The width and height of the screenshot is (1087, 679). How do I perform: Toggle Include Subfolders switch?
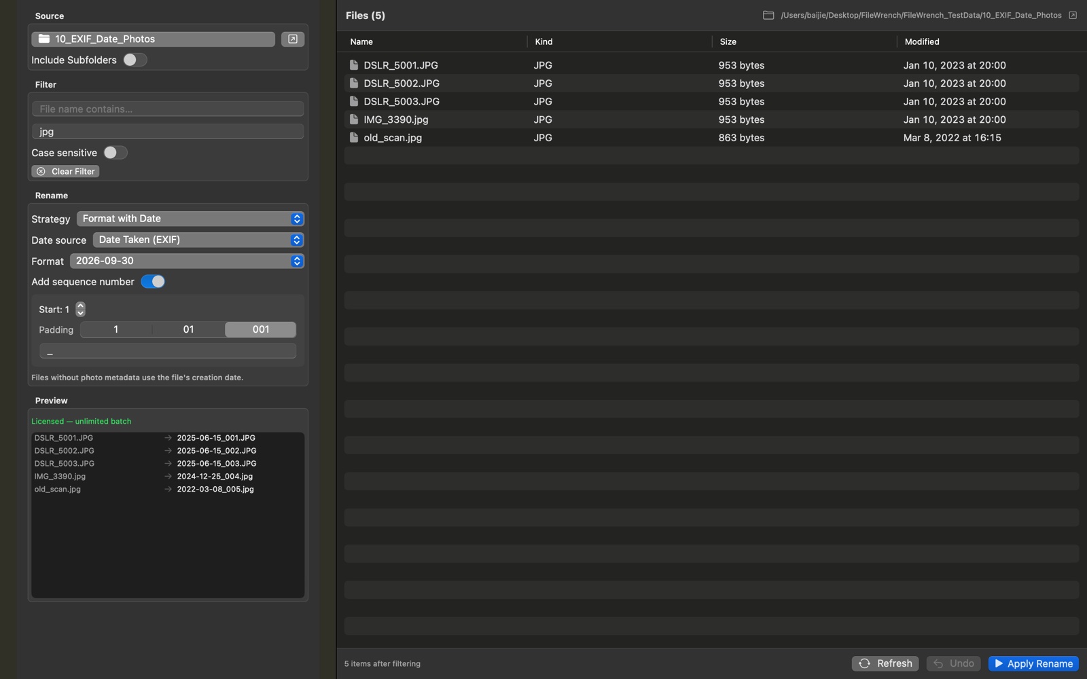135,60
